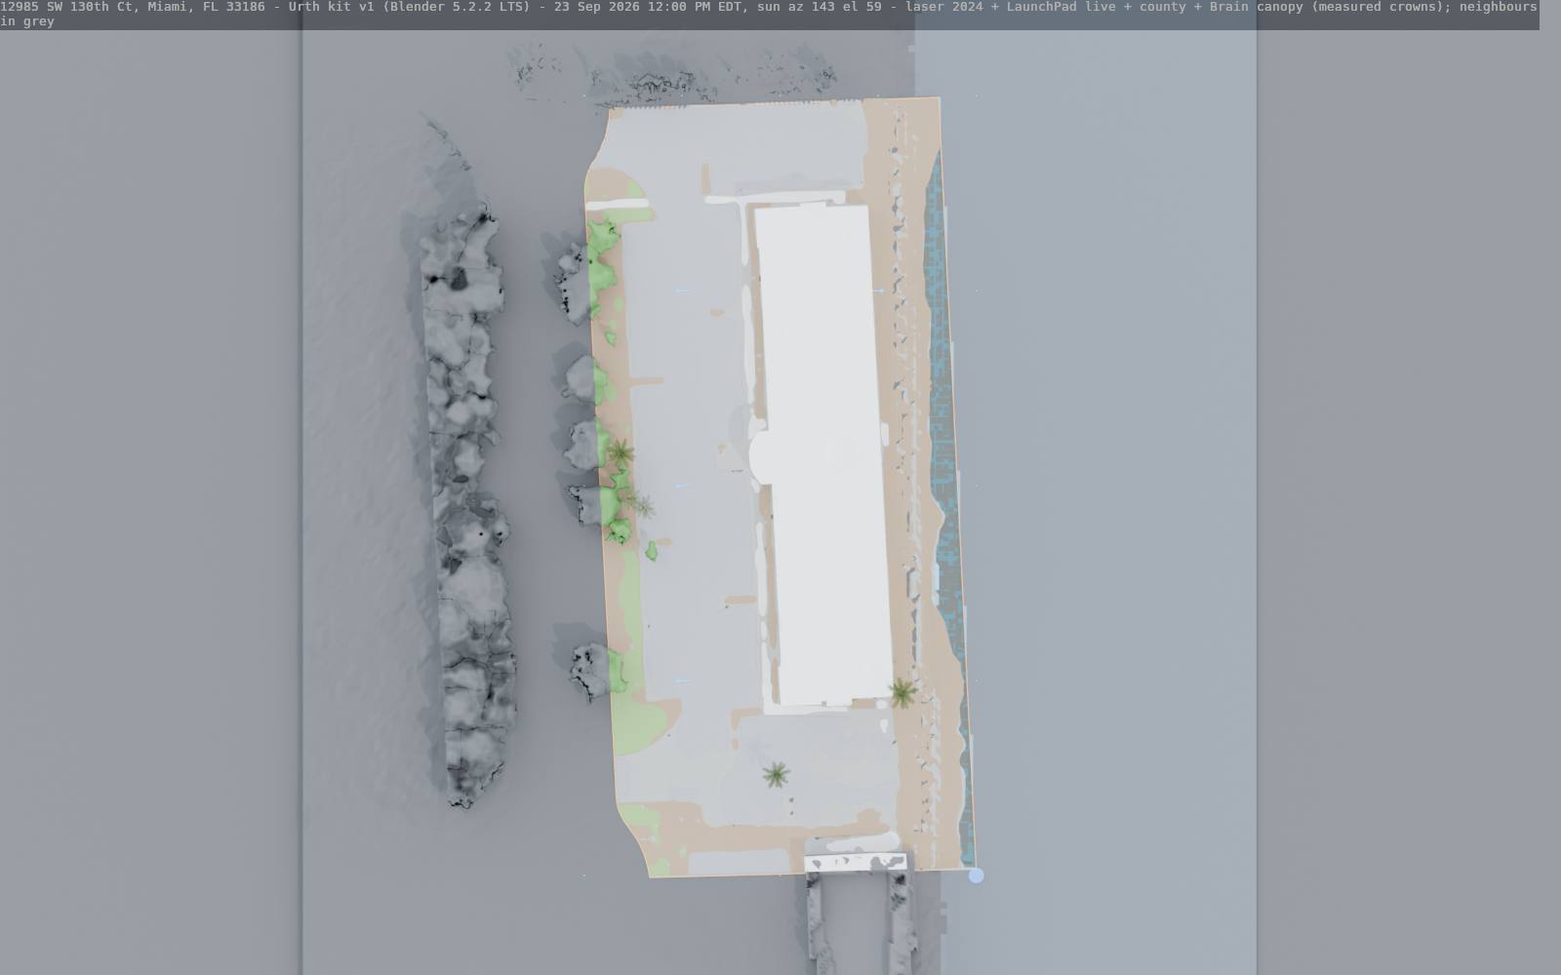This screenshot has width=1561, height=975.
Task: Select the lone palm tree in the south courtyard
Action: (x=776, y=775)
